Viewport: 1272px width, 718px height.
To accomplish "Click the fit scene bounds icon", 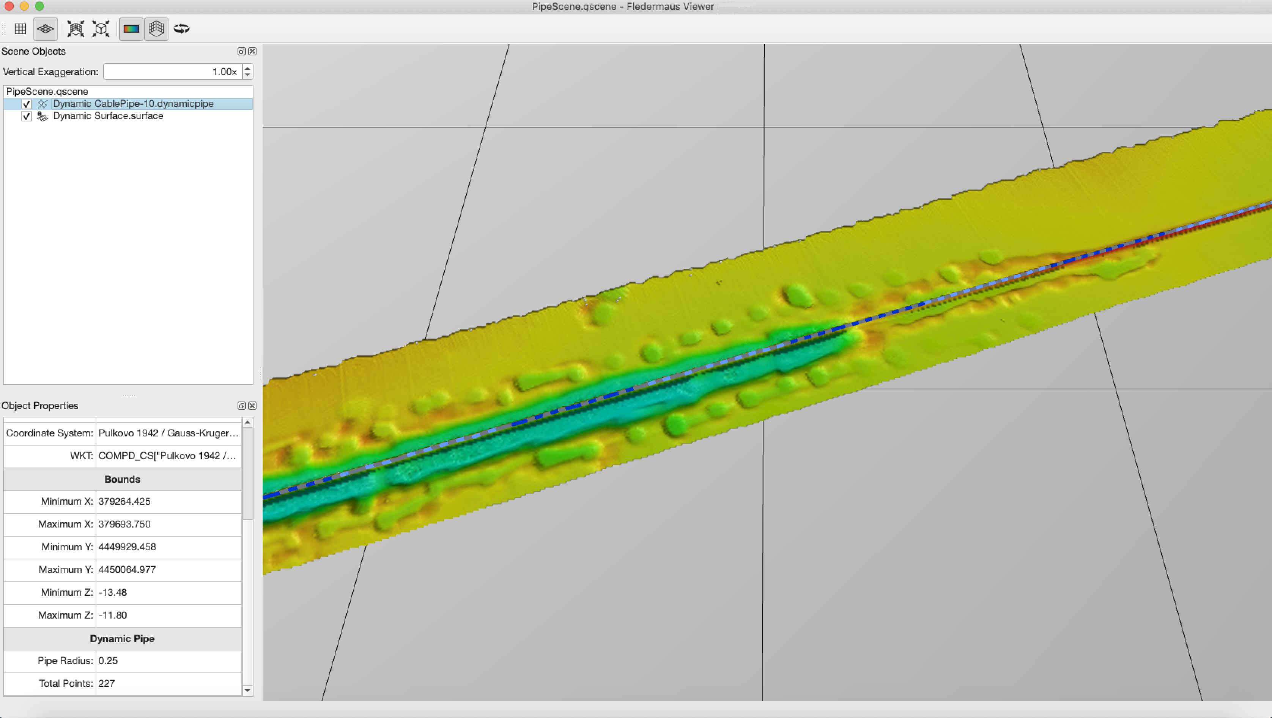I will 76,28.
